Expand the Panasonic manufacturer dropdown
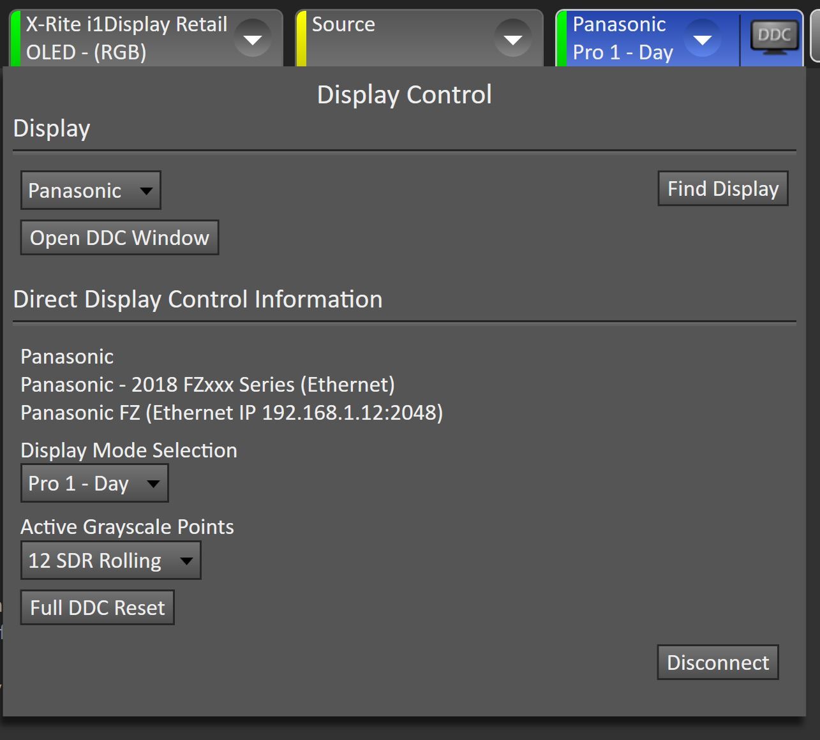 coord(91,190)
